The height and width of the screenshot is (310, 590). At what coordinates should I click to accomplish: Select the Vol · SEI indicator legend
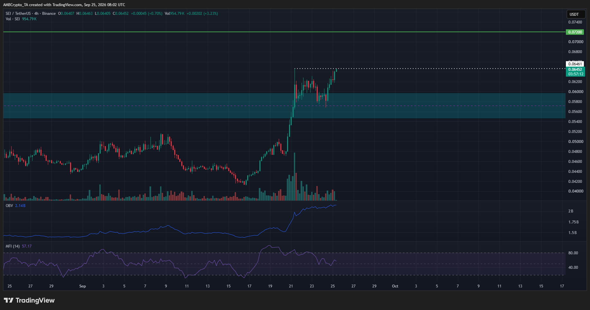point(13,19)
